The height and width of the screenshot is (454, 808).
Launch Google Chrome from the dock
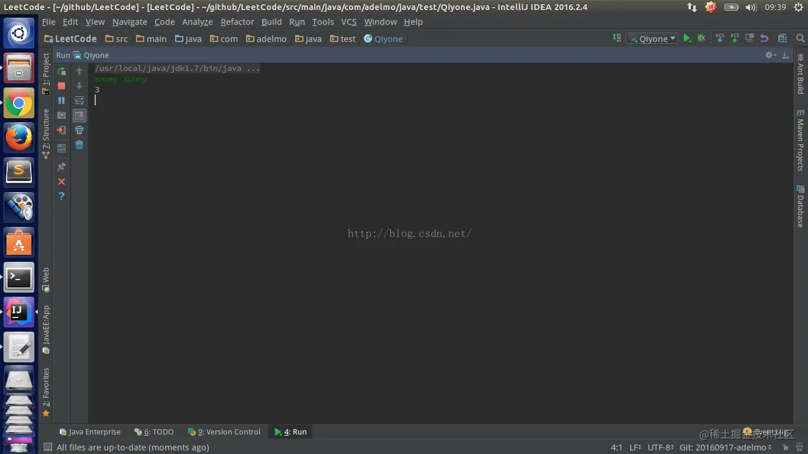click(19, 103)
